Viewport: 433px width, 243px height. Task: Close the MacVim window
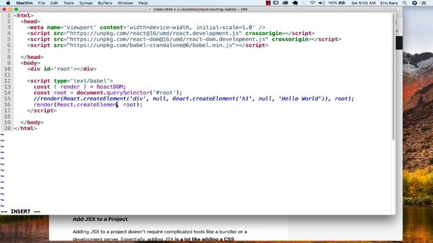4,9
